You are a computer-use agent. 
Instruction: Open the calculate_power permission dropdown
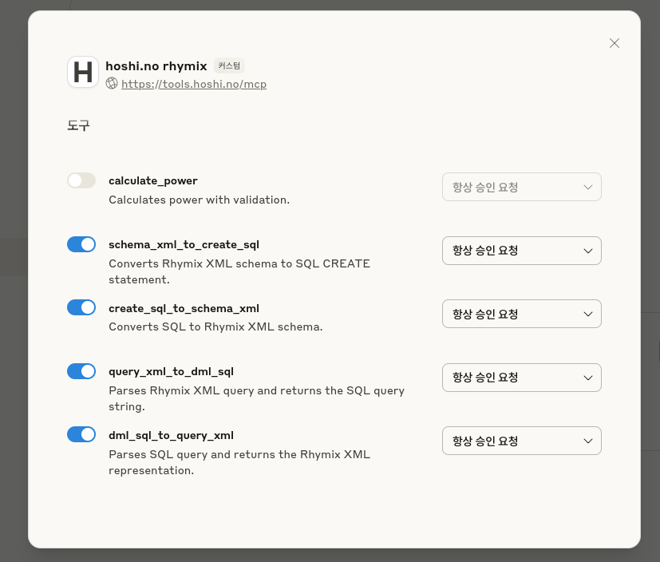(x=521, y=187)
